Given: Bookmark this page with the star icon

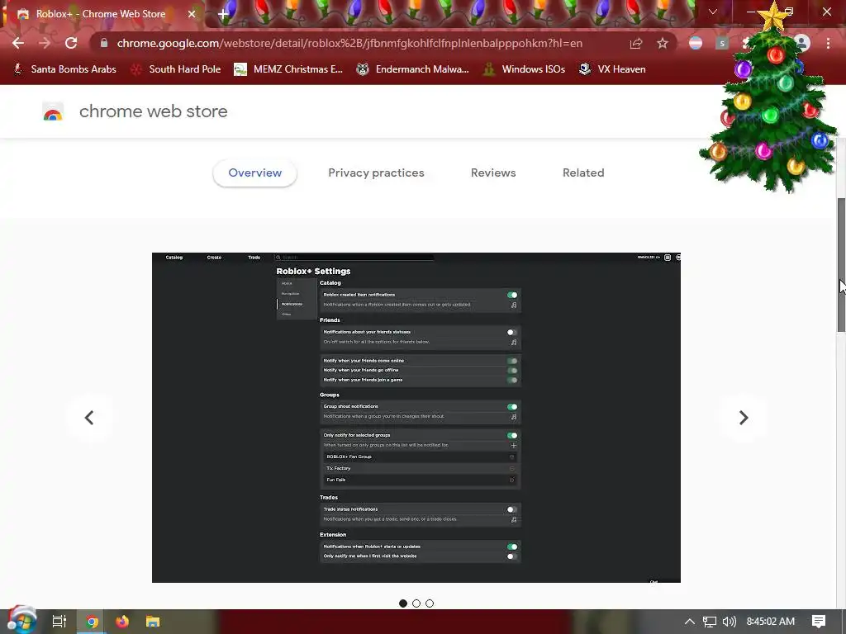Looking at the screenshot, I should click(663, 43).
